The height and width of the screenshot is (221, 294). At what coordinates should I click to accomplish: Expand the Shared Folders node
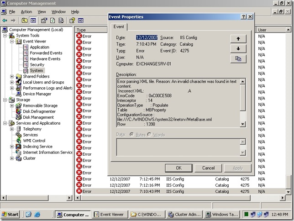click(12, 76)
